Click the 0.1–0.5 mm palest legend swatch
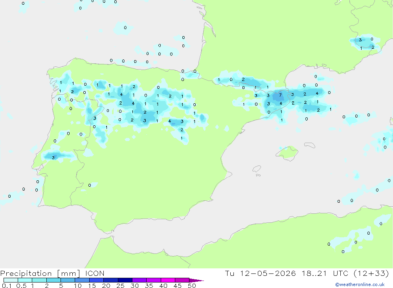Image resolution: width=393 pixels, height=288 pixels. [x=11, y=280]
